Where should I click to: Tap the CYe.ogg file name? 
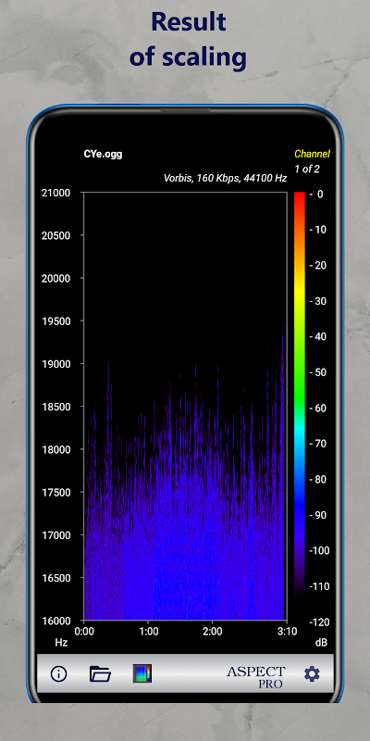pyautogui.click(x=103, y=154)
